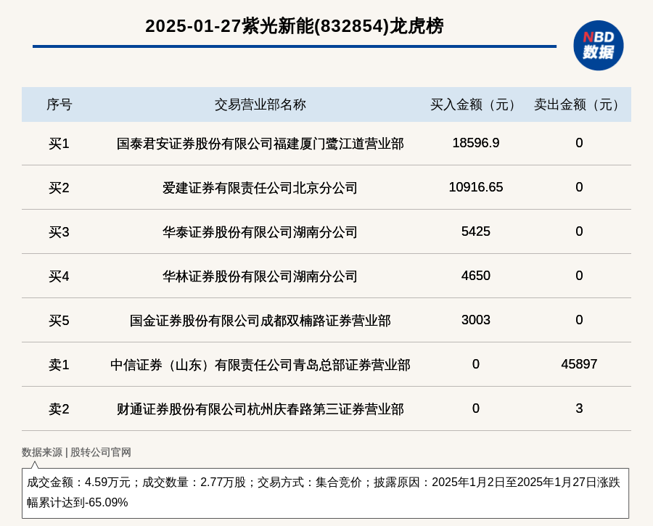
Task: Click the 序号 column header
Action: click(x=59, y=104)
